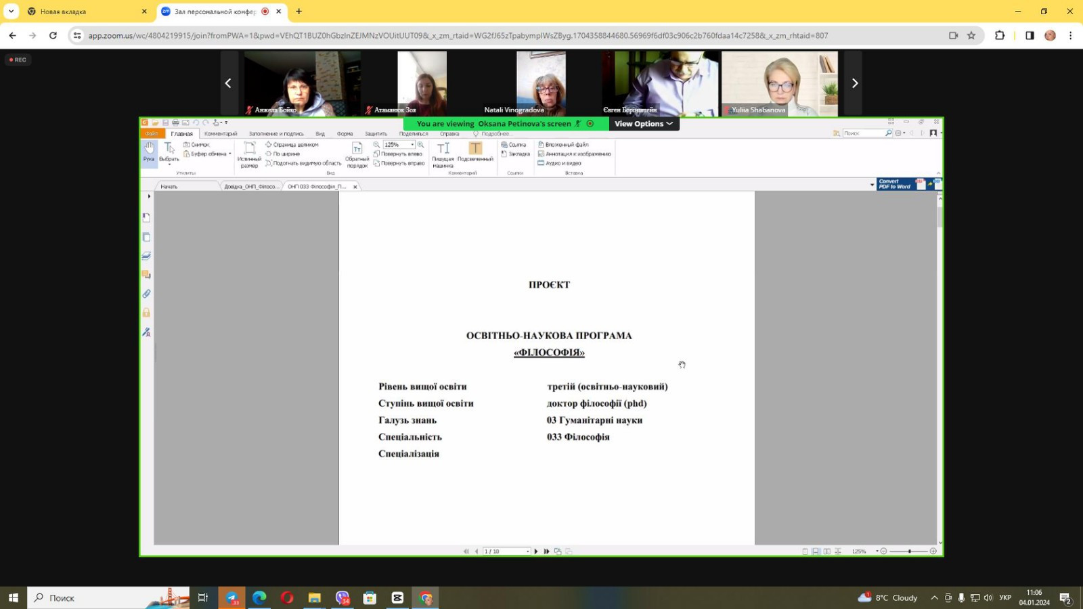The width and height of the screenshot is (1083, 609).
Task: Attach a file (Вложенный файл)
Action: click(563, 144)
